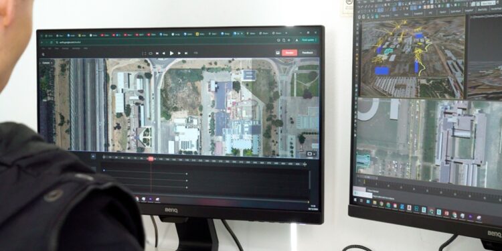Collapse the timeline panel toggle button
Viewport: 502px width, 251px height.
pyautogui.click(x=93, y=157)
